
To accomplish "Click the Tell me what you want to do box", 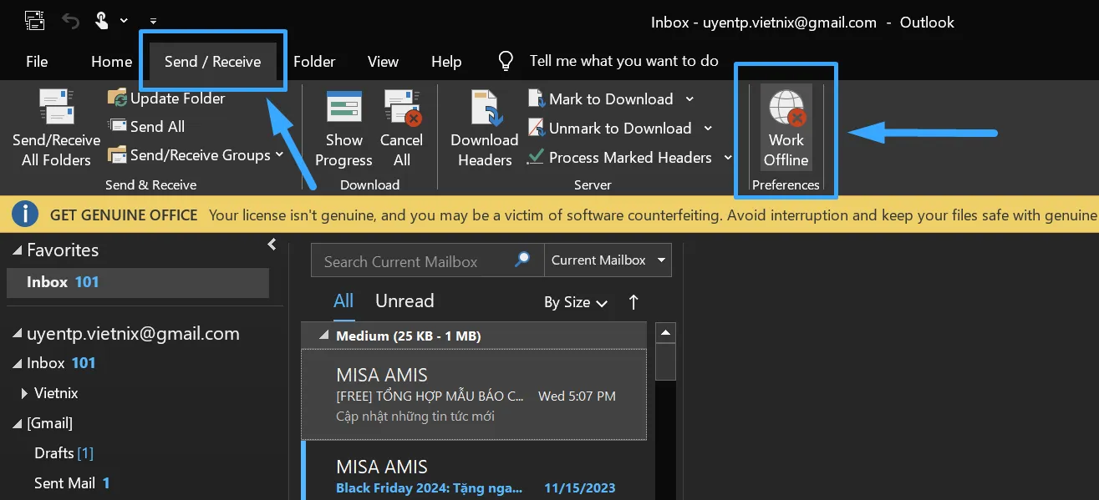I will [x=624, y=61].
